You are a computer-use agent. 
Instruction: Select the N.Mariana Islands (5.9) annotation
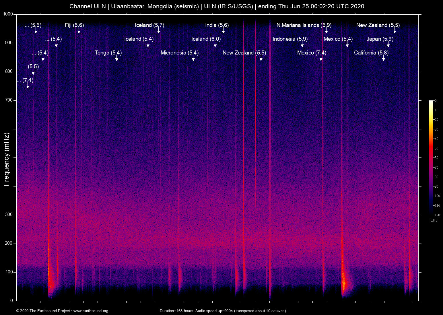(x=304, y=25)
